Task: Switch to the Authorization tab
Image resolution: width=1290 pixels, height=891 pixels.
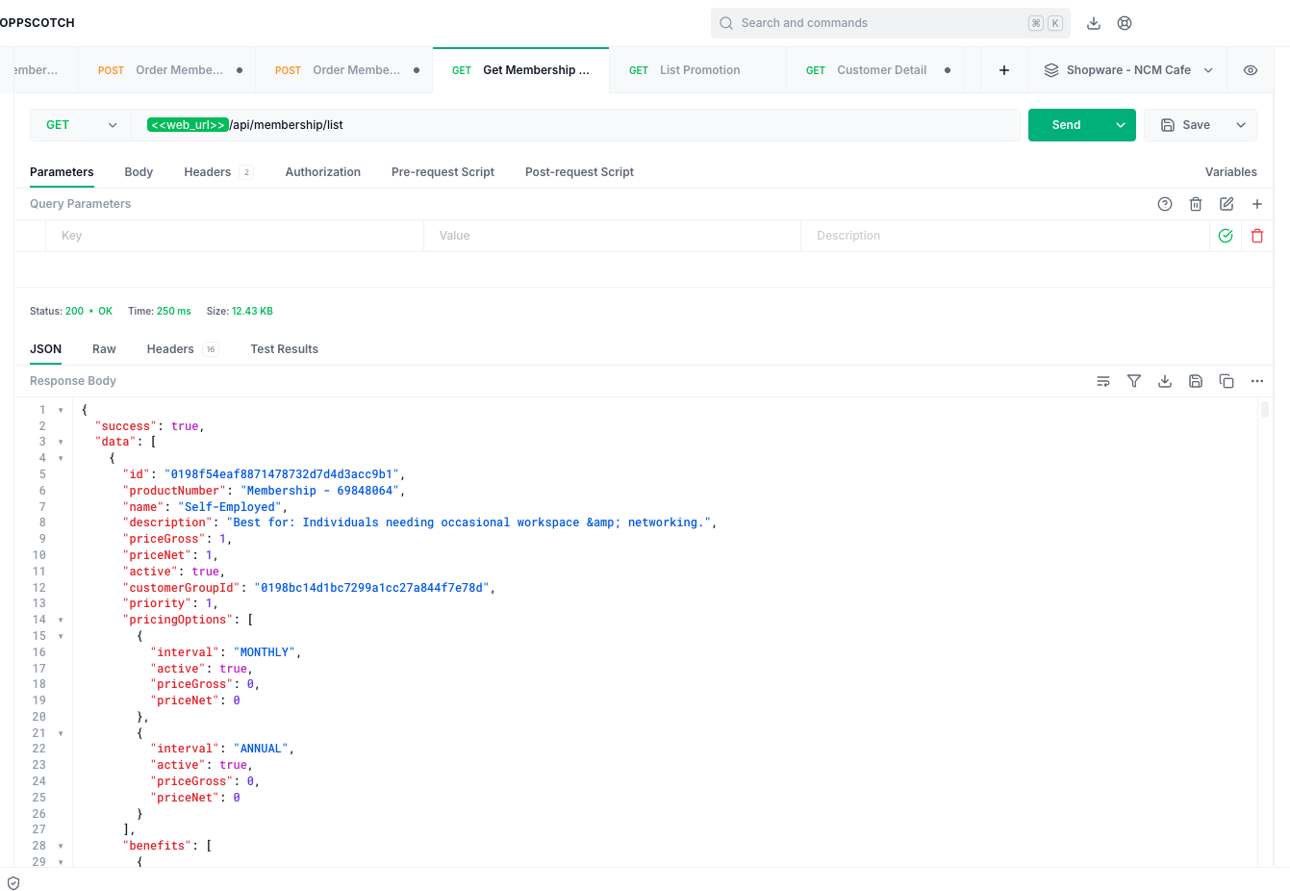Action: pyautogui.click(x=322, y=172)
